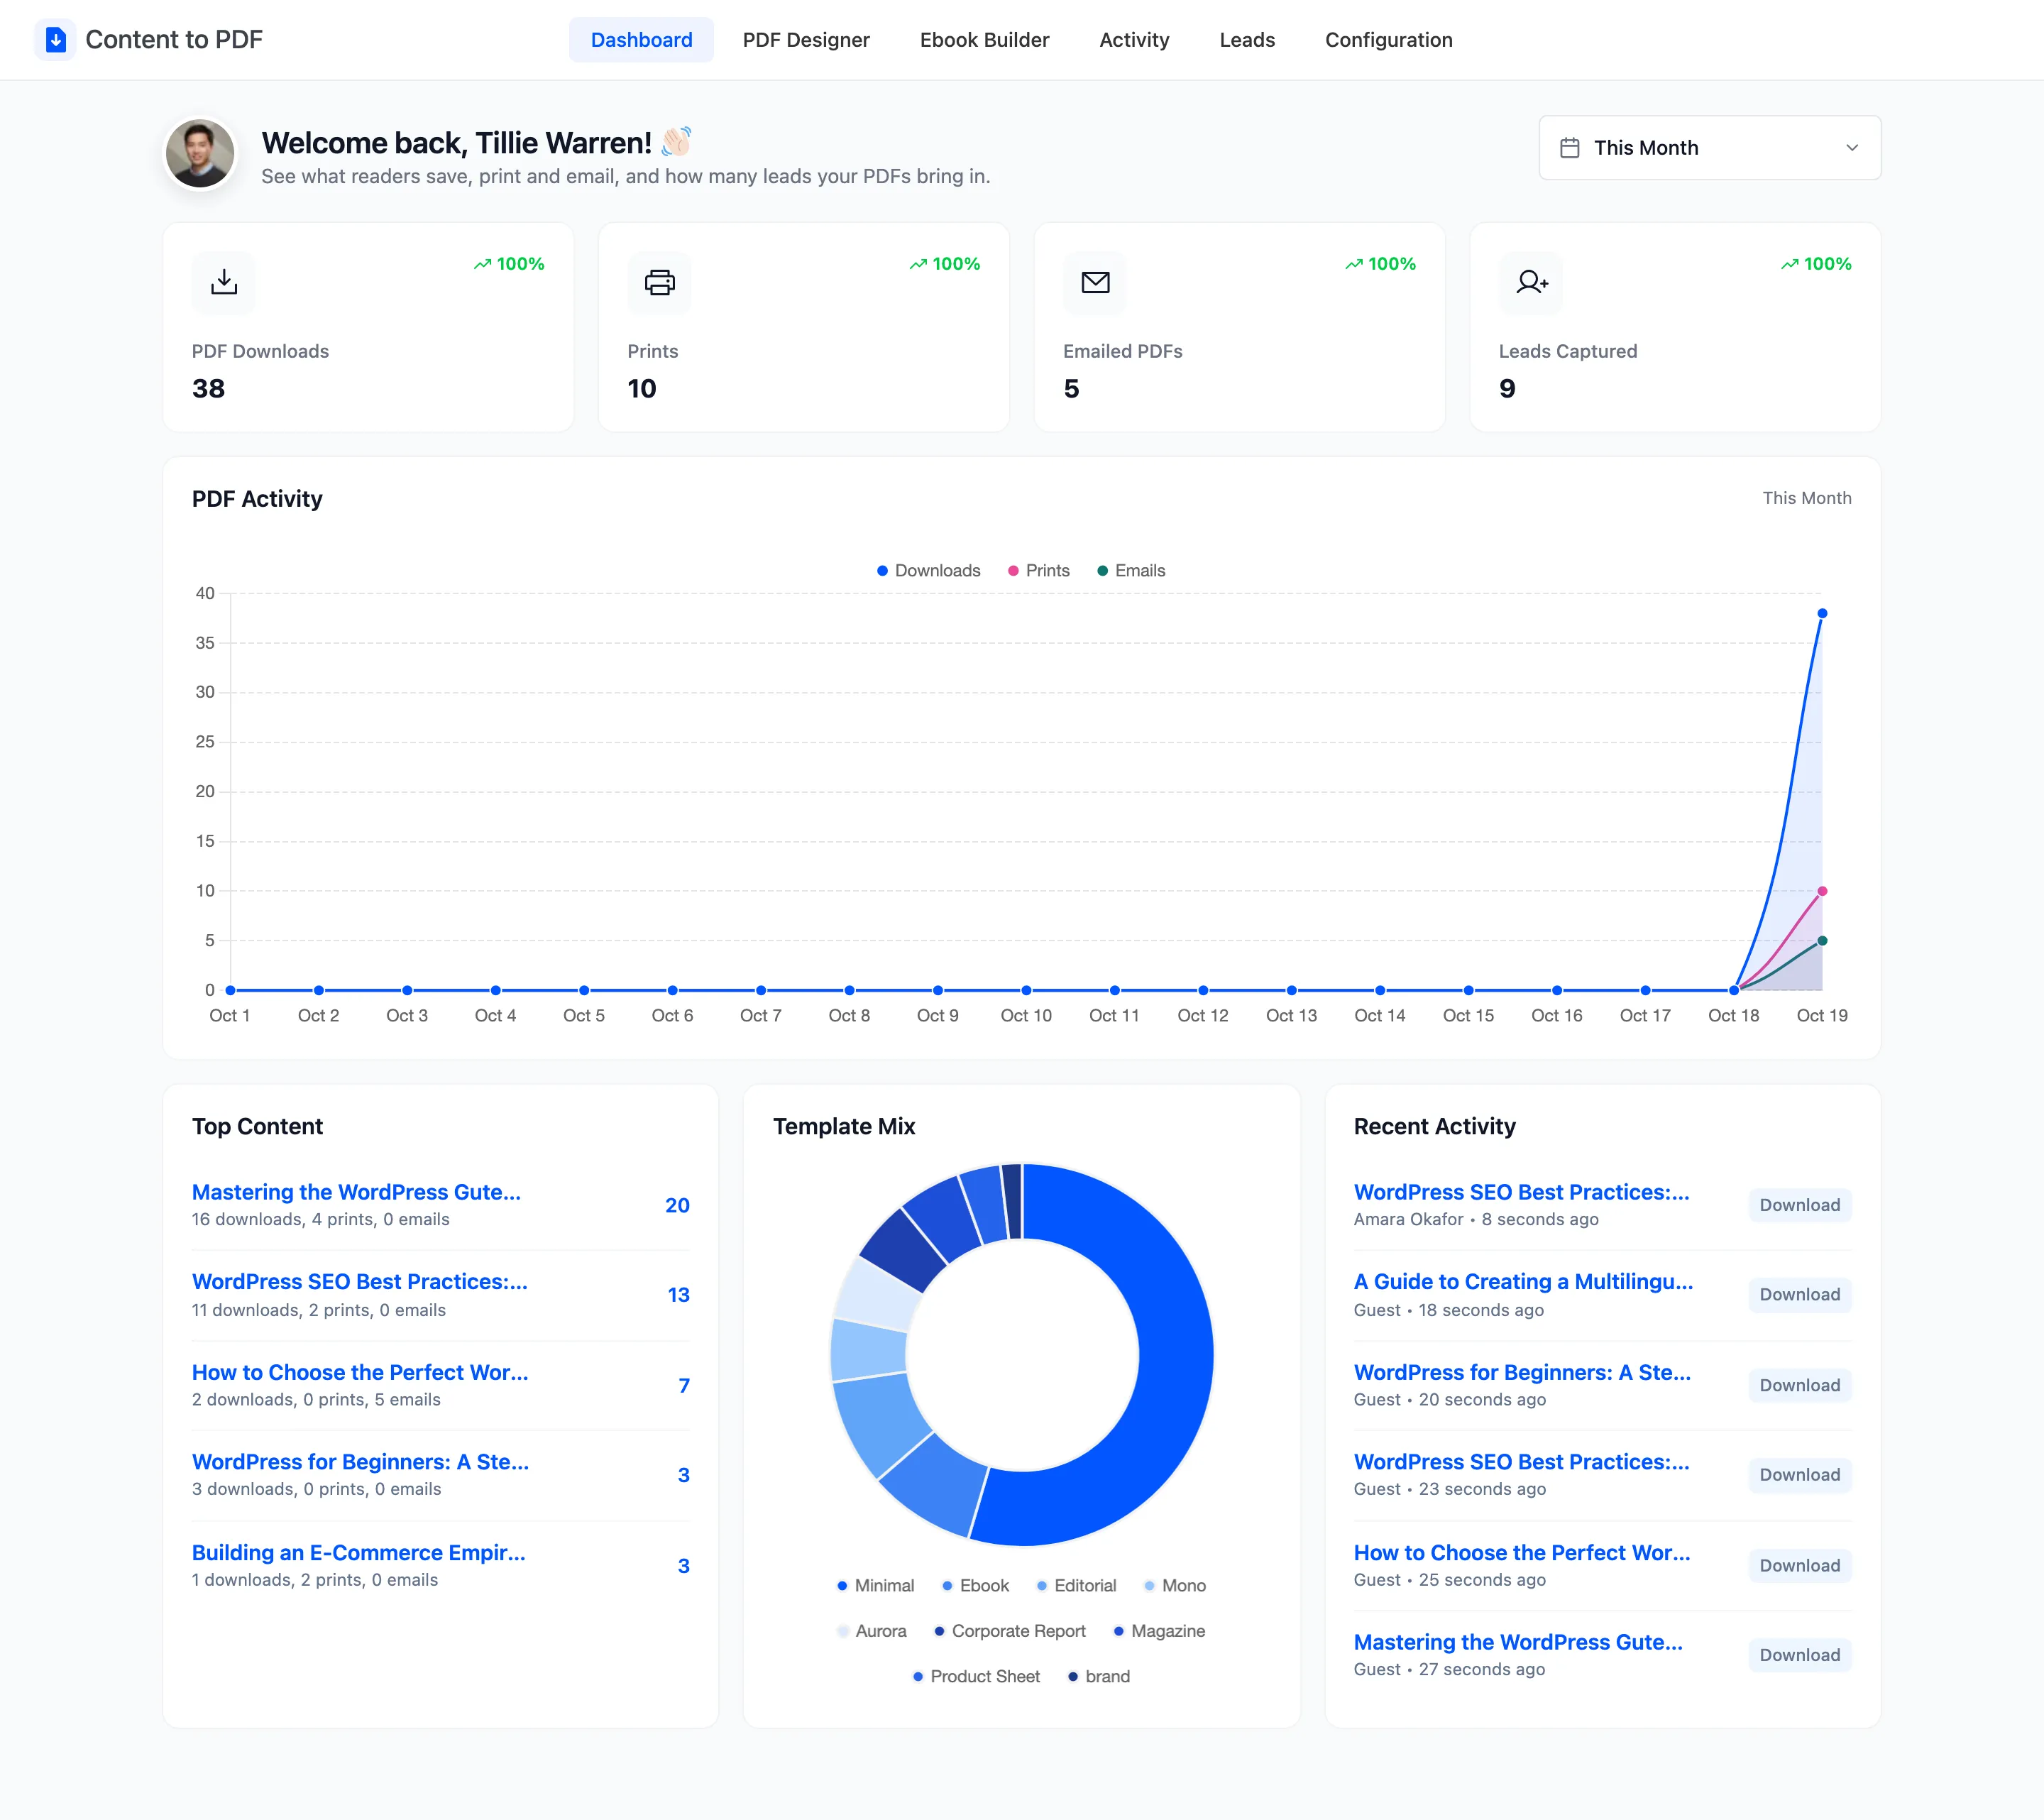Viewport: 2044px width, 1820px height.
Task: Click Download badge for 27 seconds ago entry
Action: (1800, 1655)
